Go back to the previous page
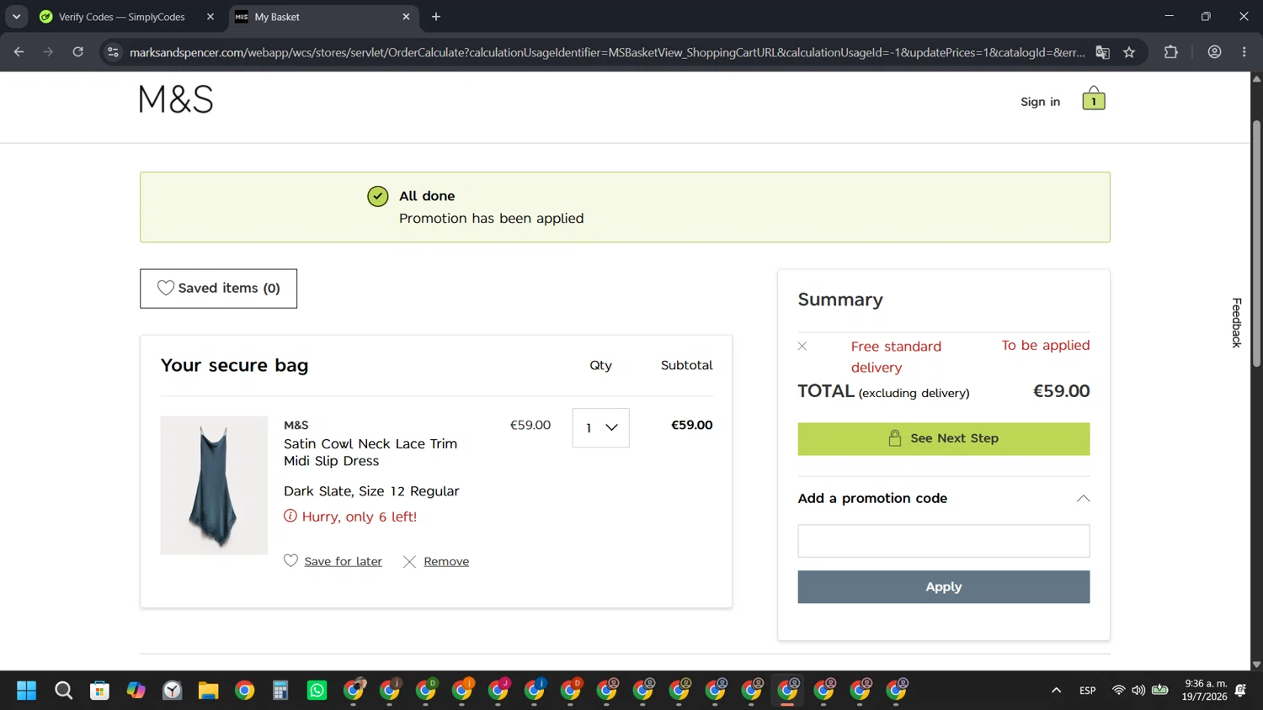This screenshot has width=1263, height=710. 19,52
